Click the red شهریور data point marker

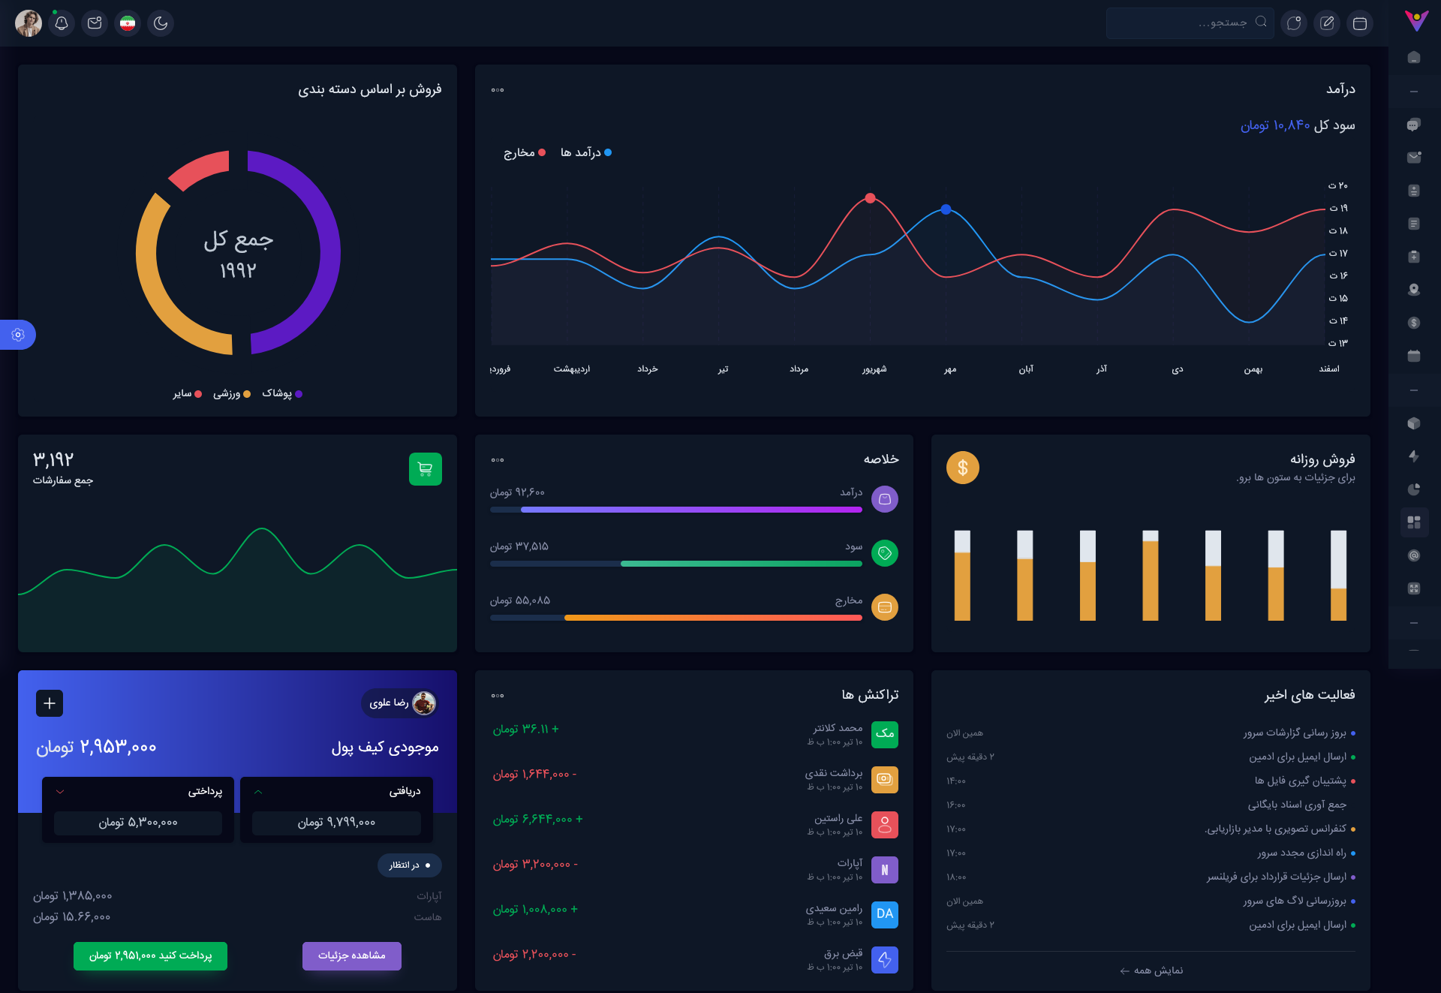pos(870,198)
